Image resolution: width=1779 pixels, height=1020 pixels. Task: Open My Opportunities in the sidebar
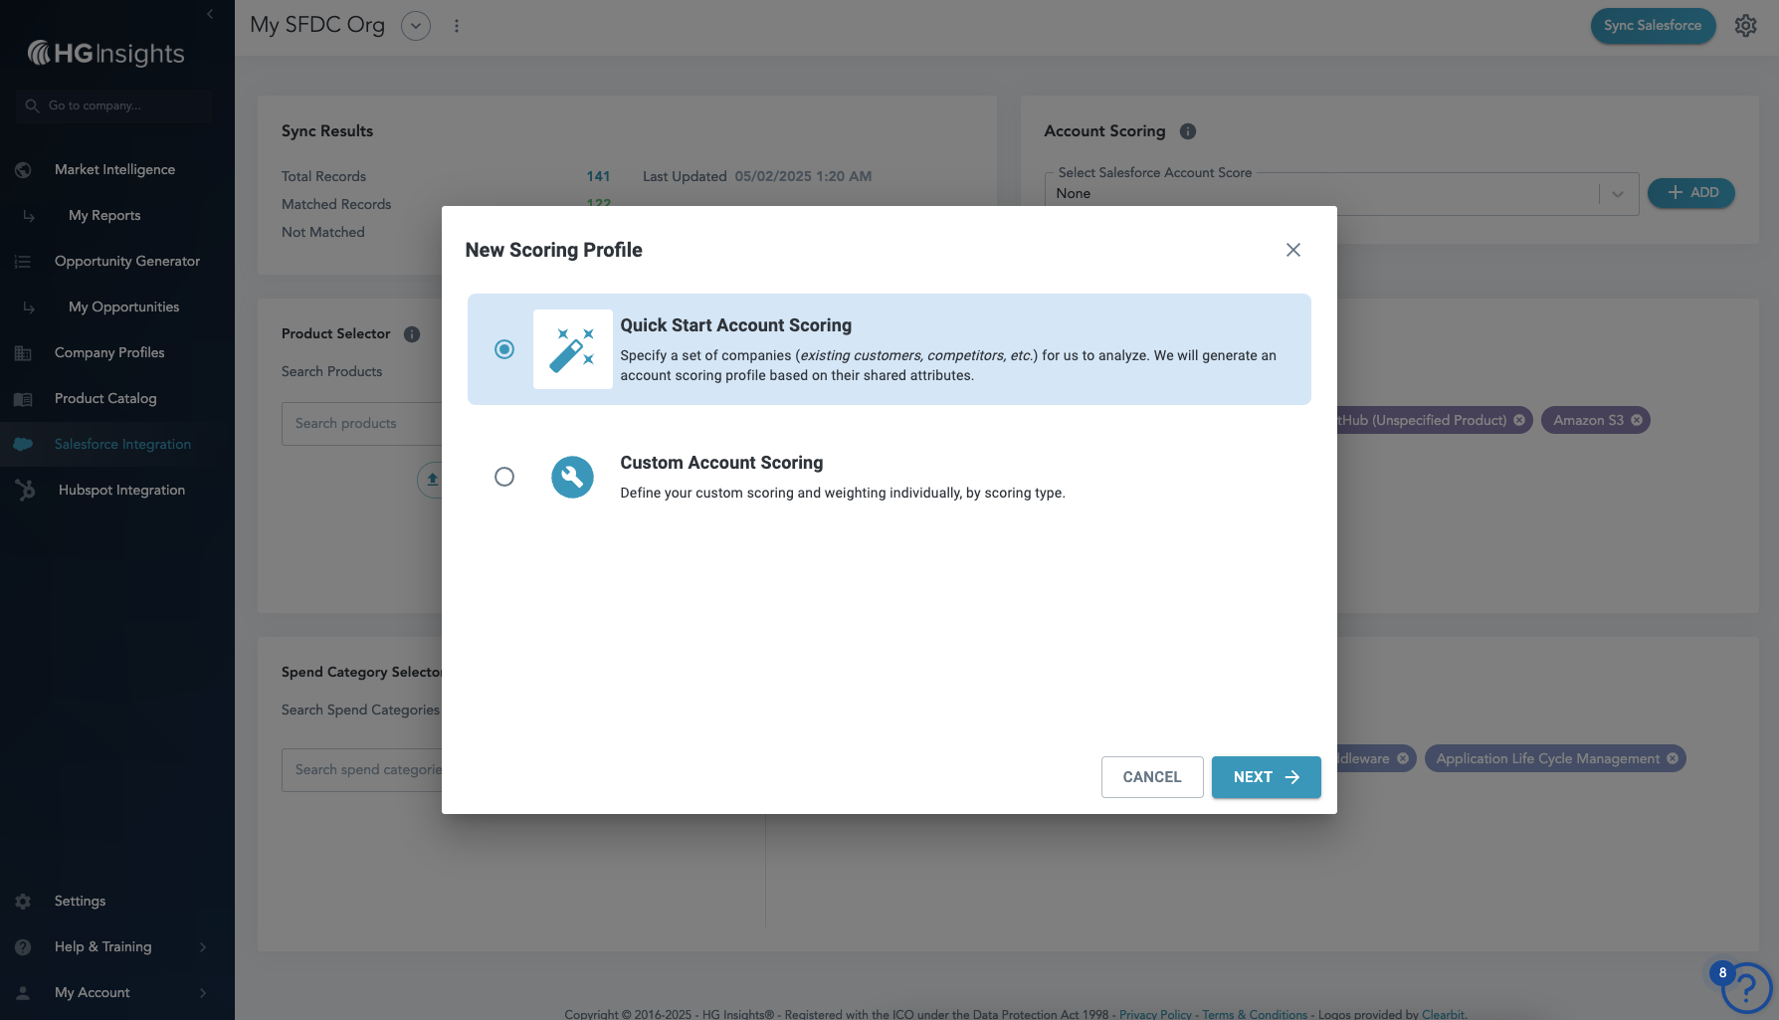point(123,306)
